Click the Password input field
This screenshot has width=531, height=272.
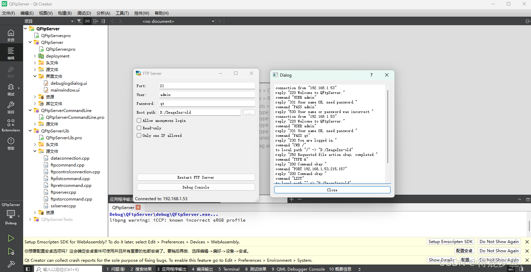[207, 103]
